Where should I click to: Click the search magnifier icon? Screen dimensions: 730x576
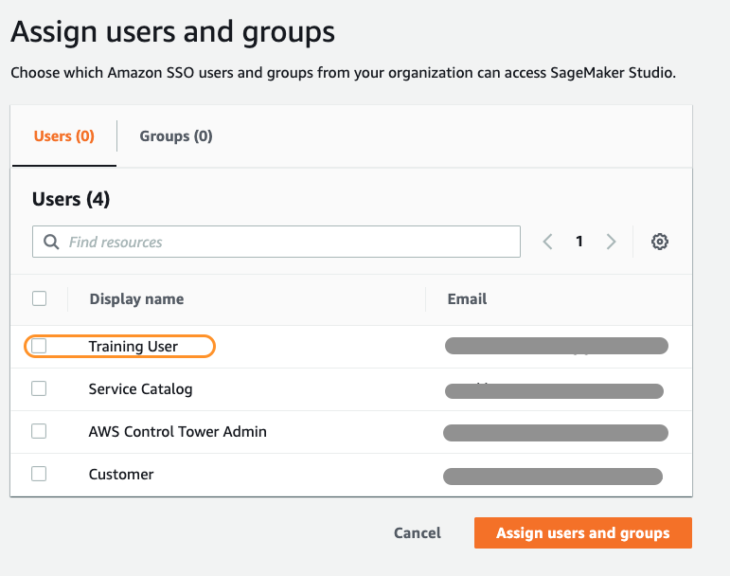pyautogui.click(x=51, y=242)
